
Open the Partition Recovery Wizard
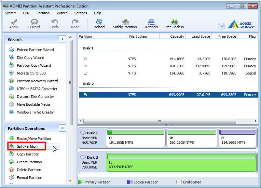(37, 81)
